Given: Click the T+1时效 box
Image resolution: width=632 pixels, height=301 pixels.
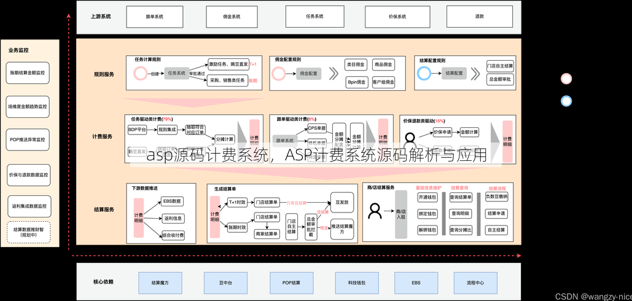Looking at the screenshot, I should point(238,203).
